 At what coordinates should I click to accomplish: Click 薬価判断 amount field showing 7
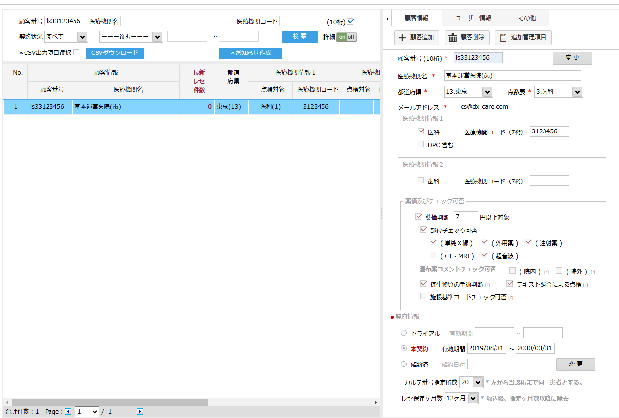466,217
